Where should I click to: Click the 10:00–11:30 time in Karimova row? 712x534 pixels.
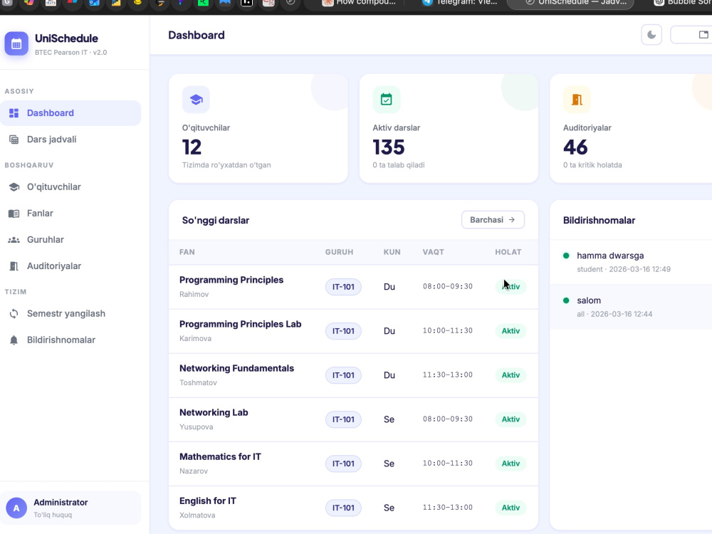[448, 330]
